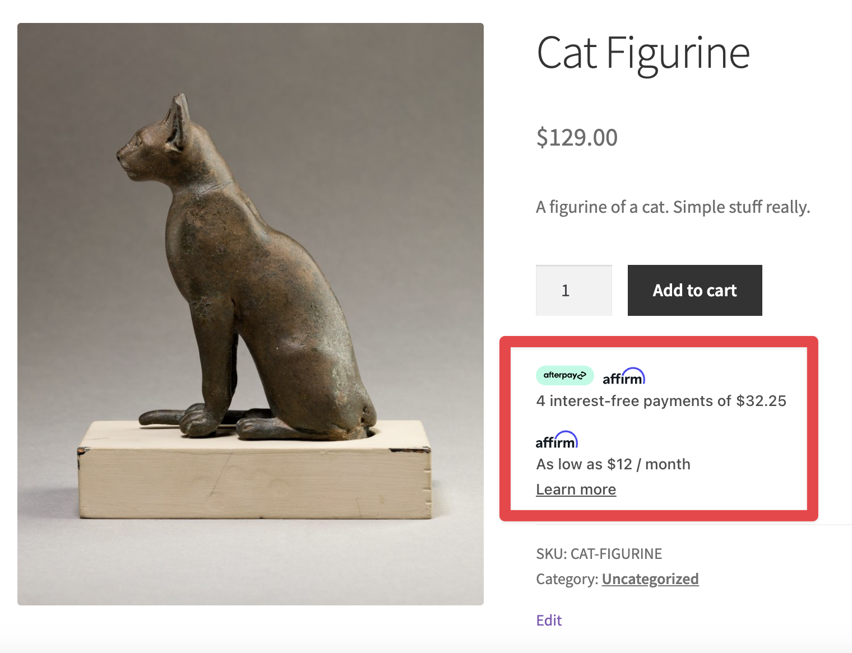Open the Uncategorized category link
Image resolution: width=852 pixels, height=653 pixels.
point(650,579)
